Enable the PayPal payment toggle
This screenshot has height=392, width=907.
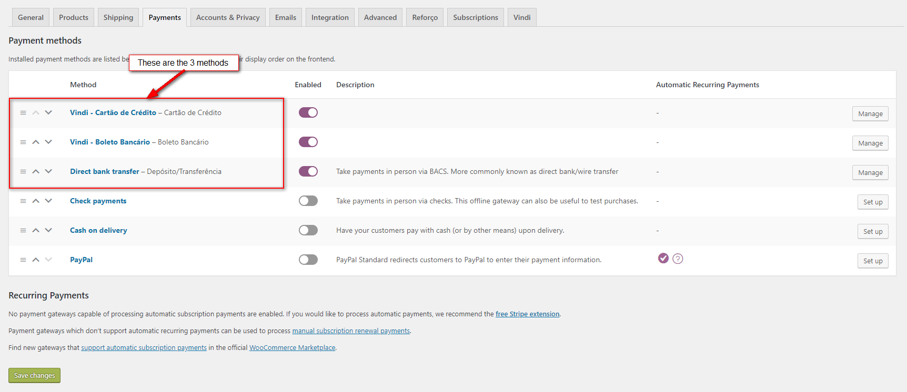tap(308, 260)
